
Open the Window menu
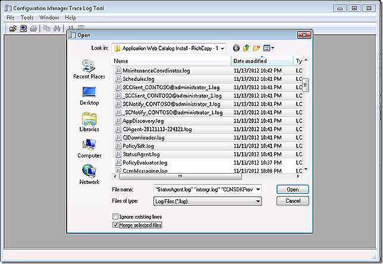[49, 18]
